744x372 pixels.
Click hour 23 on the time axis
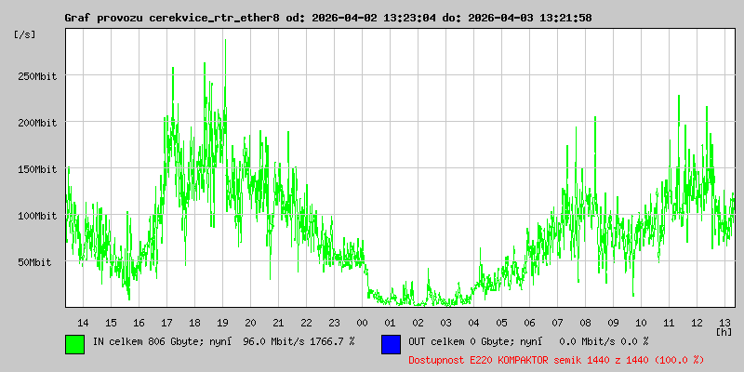tap(334, 322)
